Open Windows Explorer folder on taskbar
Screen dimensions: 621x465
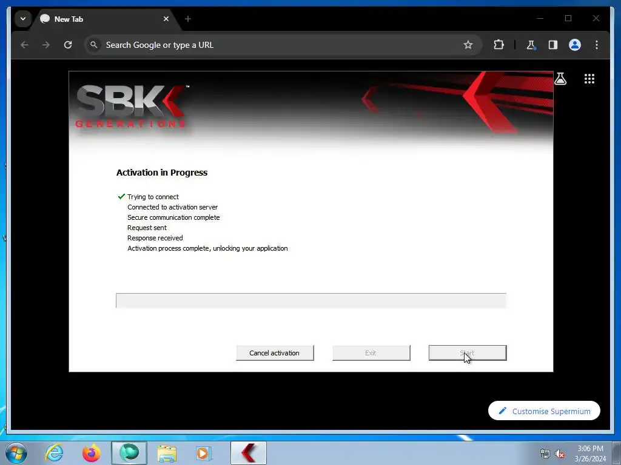(x=167, y=453)
